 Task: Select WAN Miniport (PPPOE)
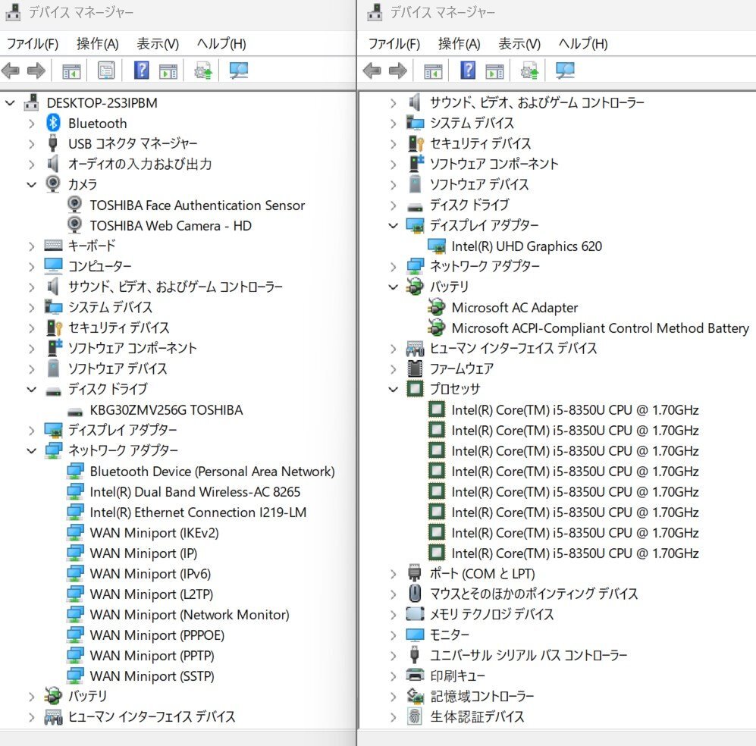pyautogui.click(x=157, y=635)
